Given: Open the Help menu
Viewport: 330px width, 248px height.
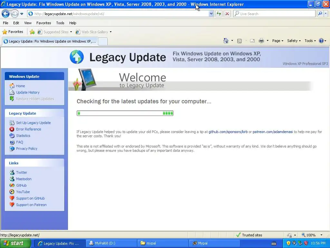Looking at the screenshot, I should (73, 23).
